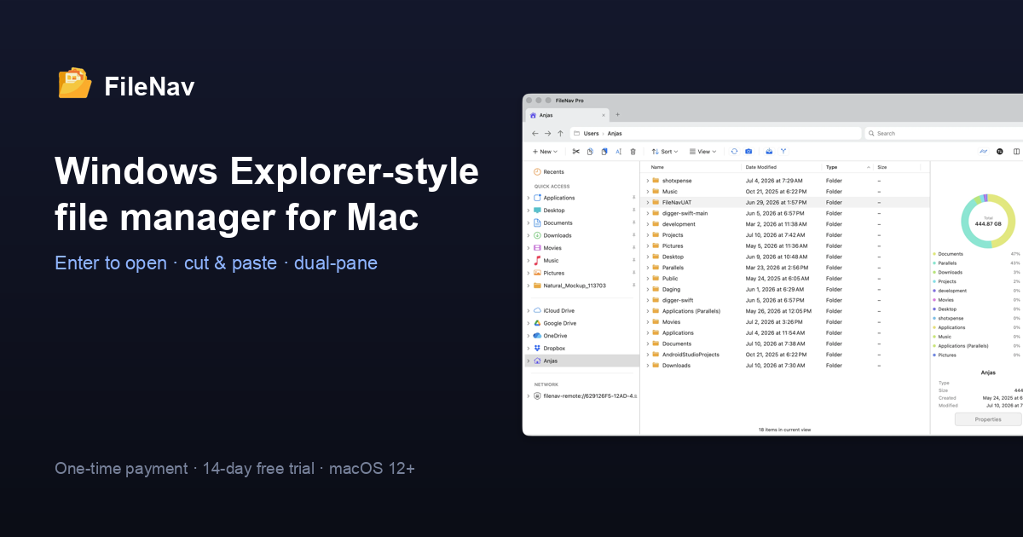This screenshot has width=1023, height=537.
Task: Click the blue Refresh icon in toolbar
Action: 734,152
